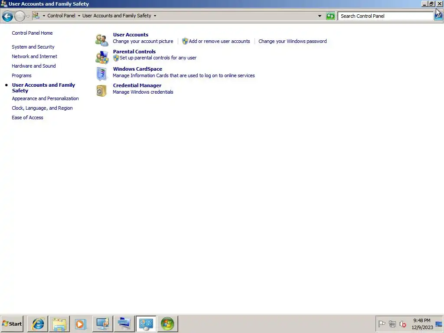
Task: Click the shield icon beside Set up parental controls
Action: coord(116,58)
